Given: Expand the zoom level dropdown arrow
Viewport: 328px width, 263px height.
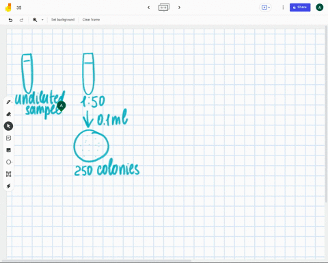Looking at the screenshot, I should pyautogui.click(x=42, y=20).
